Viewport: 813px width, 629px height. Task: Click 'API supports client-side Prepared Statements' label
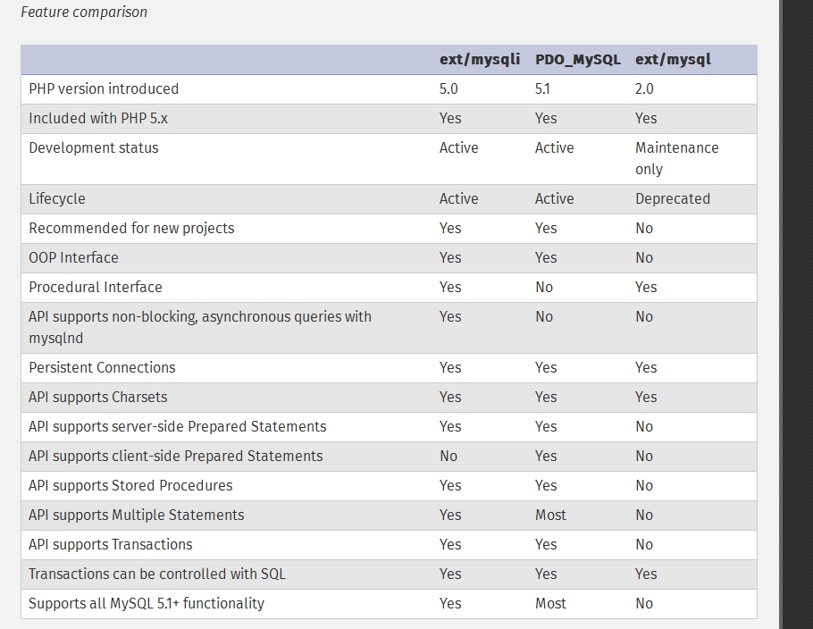176,457
